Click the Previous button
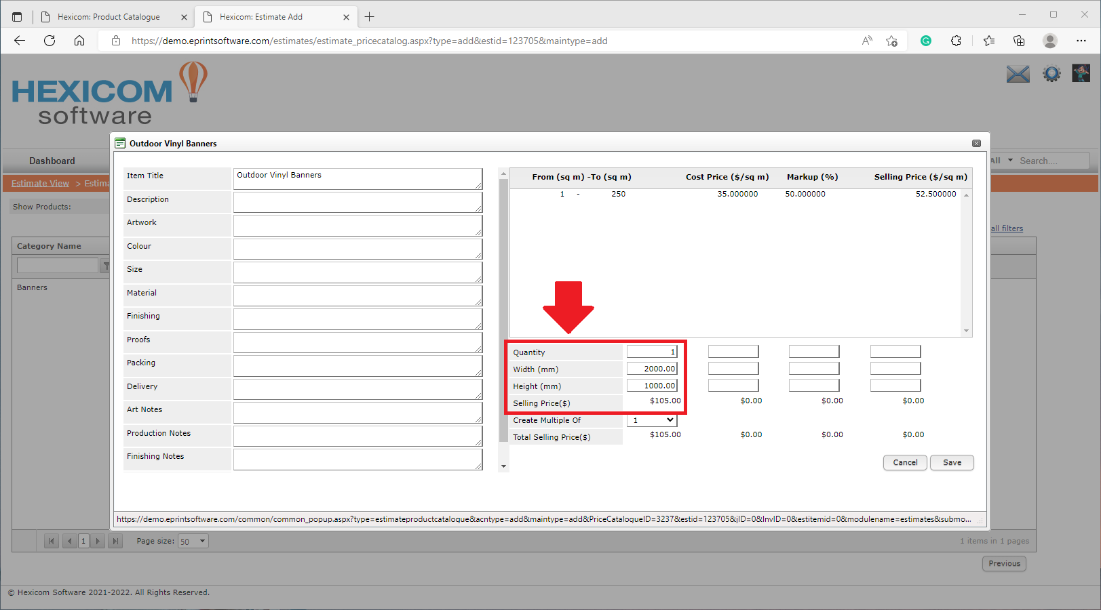 tap(1004, 563)
